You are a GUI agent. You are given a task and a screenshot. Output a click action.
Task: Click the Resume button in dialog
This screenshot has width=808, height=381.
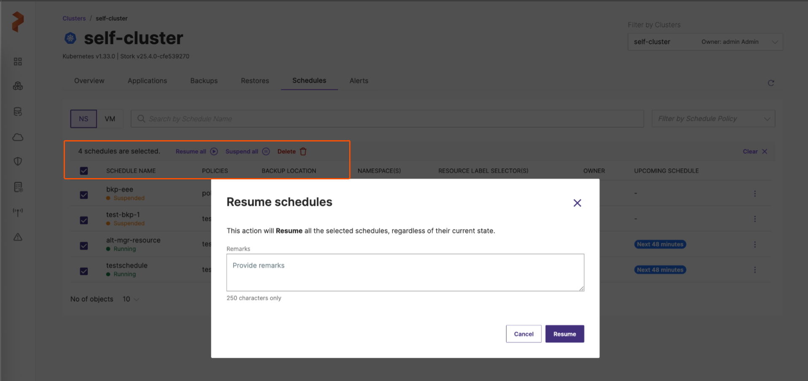click(x=564, y=334)
